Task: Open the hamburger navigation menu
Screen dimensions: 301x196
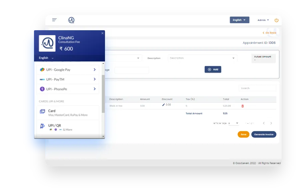Action: coord(54,20)
